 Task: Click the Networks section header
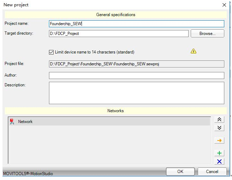click(x=115, y=111)
